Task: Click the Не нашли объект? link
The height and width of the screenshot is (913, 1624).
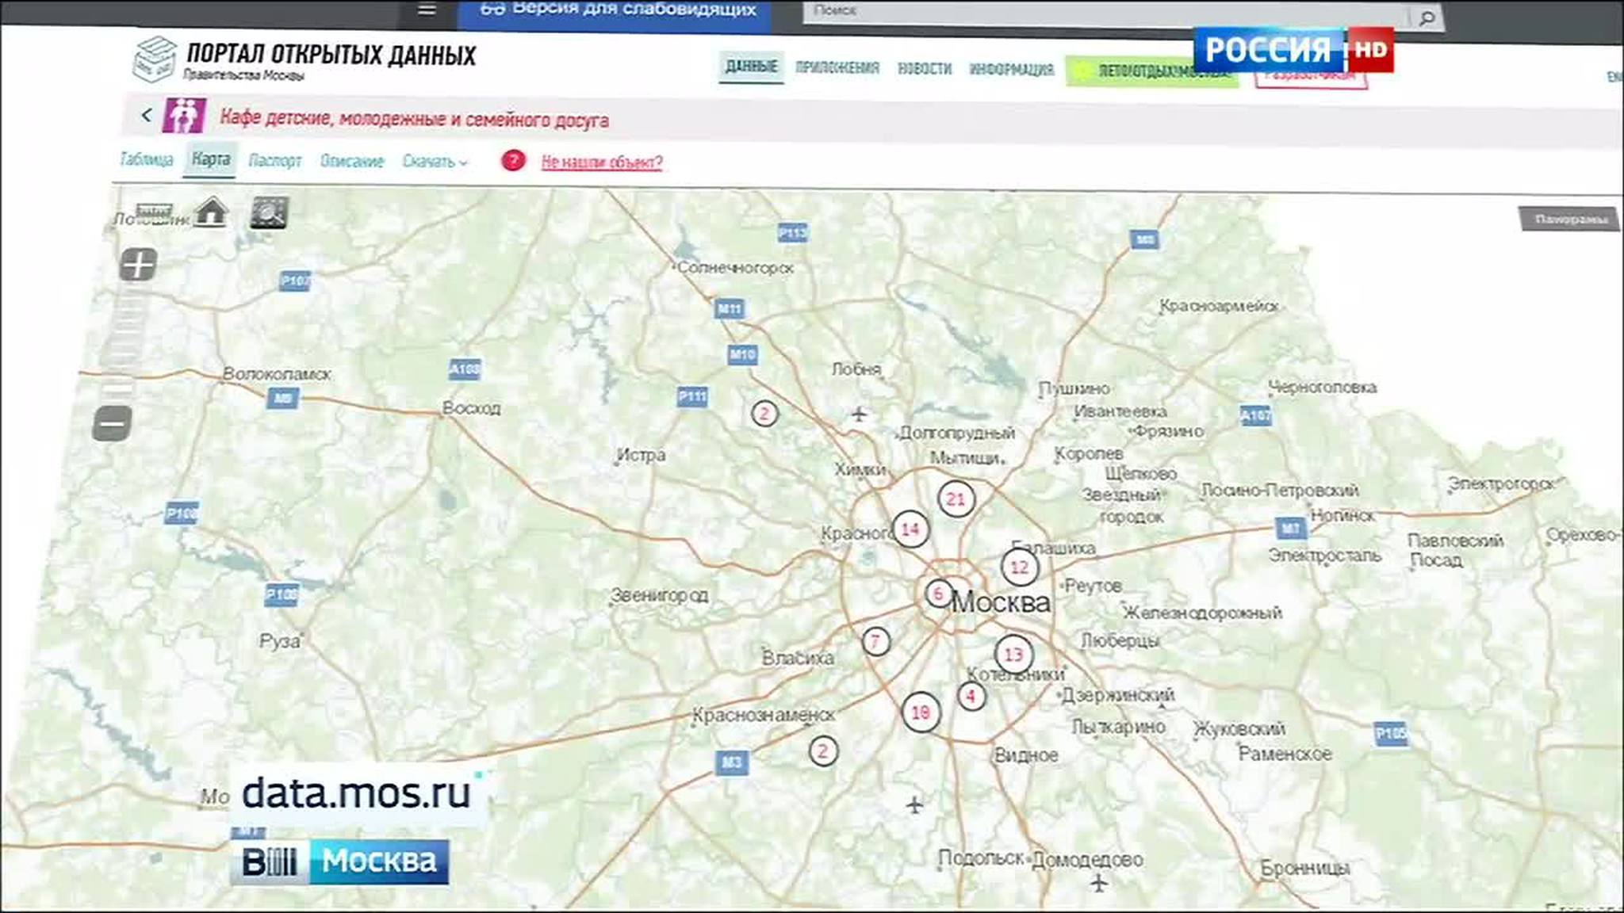Action: 602,162
